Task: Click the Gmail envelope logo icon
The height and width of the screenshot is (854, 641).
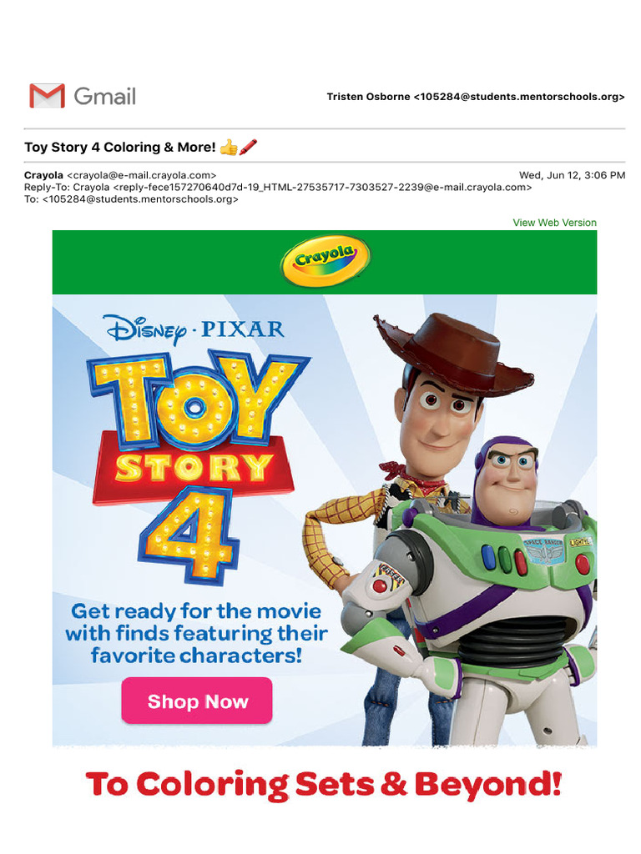Action: tap(47, 96)
